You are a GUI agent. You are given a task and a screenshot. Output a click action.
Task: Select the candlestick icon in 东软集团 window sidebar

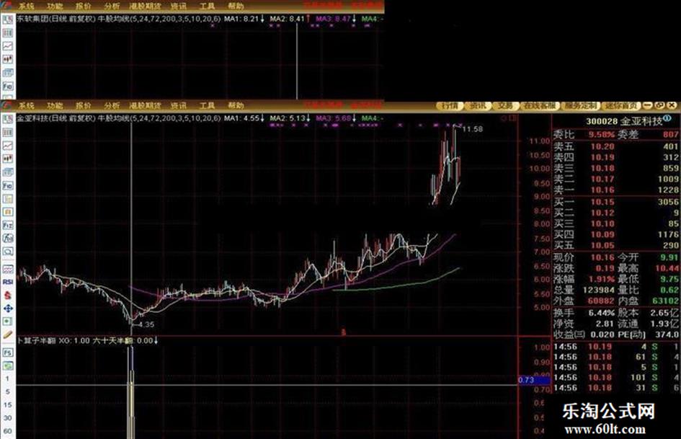coord(8,60)
